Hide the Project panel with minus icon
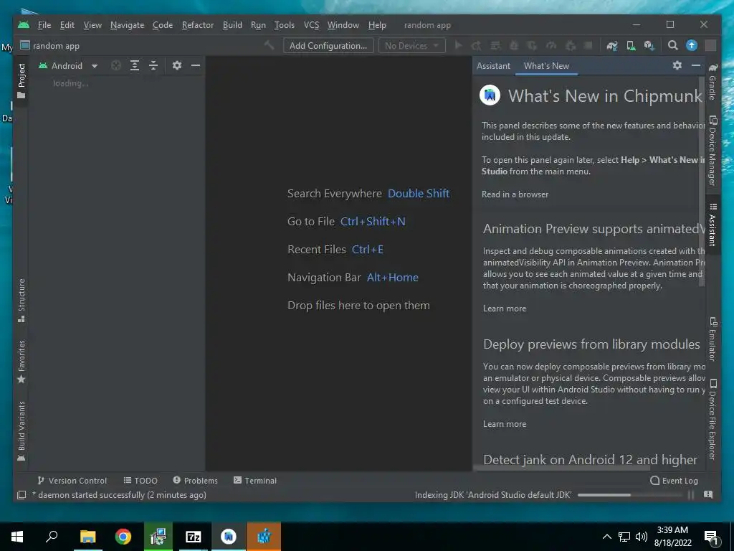 point(196,65)
